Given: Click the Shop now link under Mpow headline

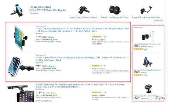Looking at the screenshot, I should tap(34, 13).
